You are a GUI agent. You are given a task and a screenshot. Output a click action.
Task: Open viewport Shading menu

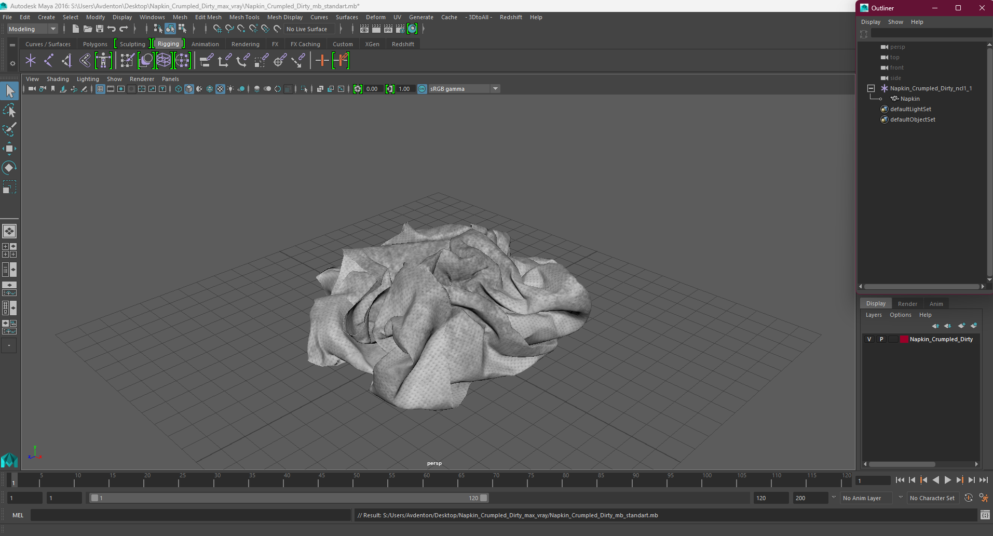[58, 79]
